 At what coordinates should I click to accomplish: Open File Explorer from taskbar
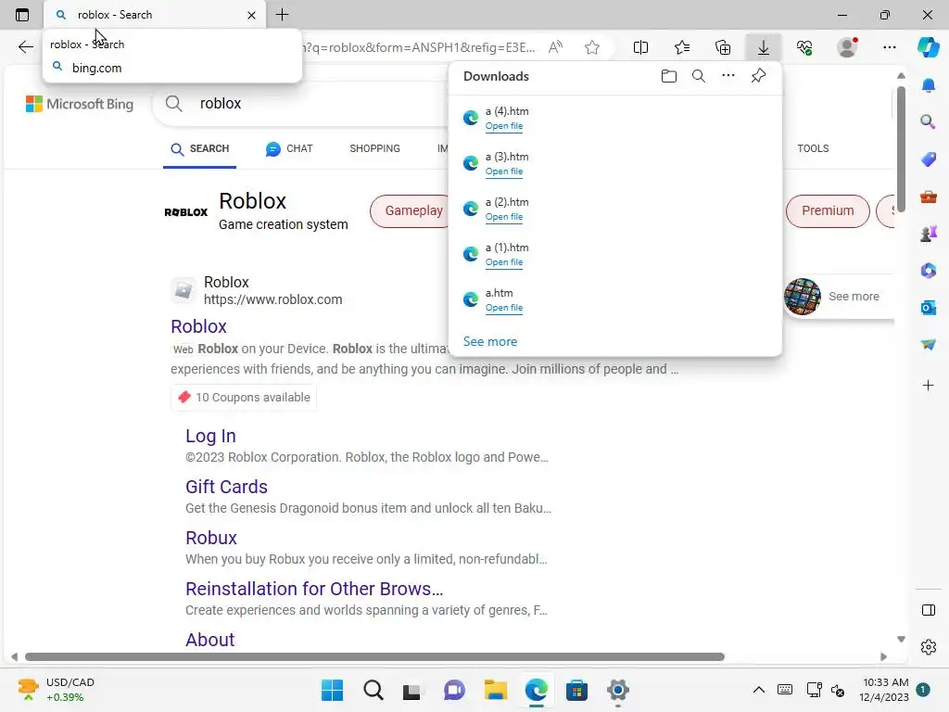(495, 690)
